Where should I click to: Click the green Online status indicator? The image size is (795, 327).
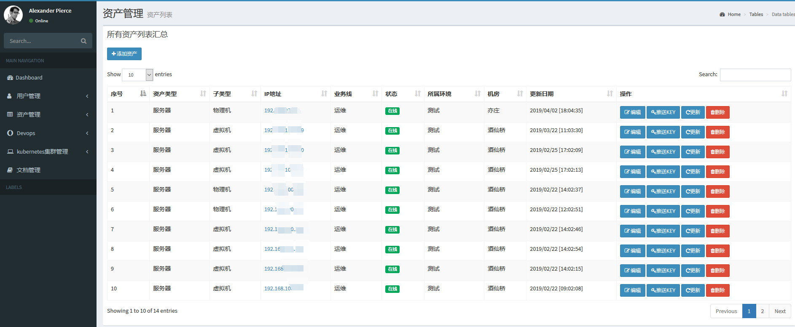click(31, 21)
